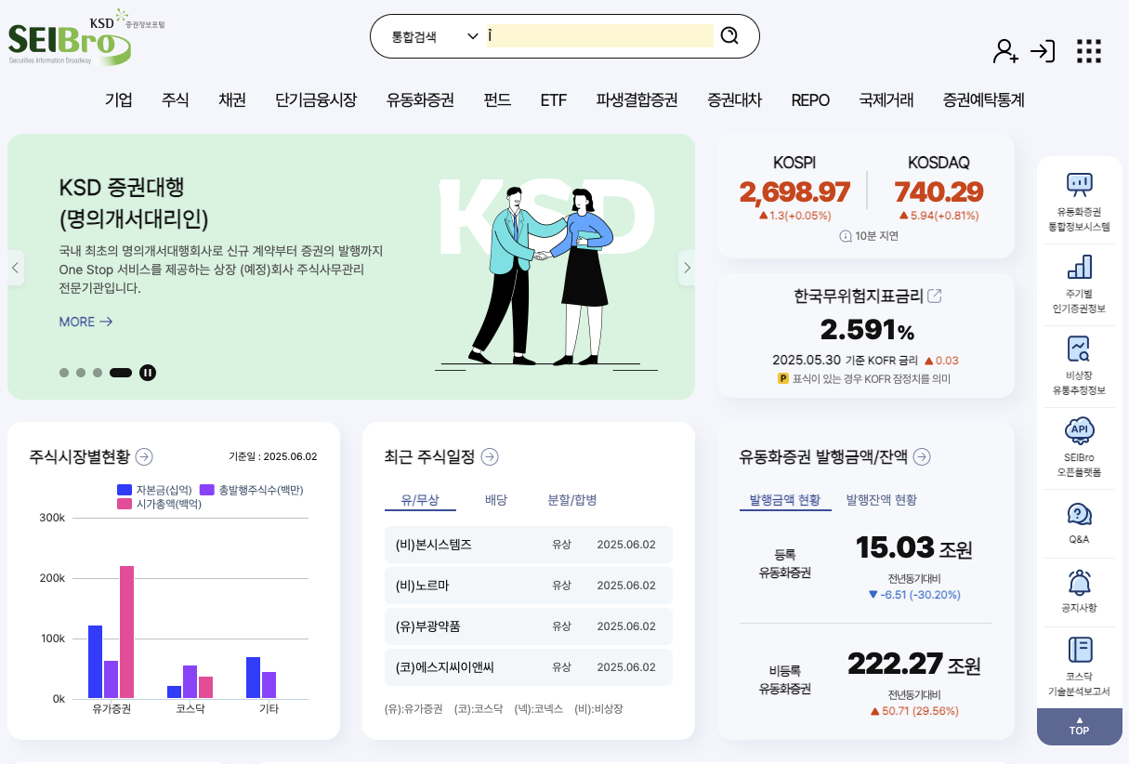1129x764 pixels.
Task: Select the 발행잔액 현황 tab
Action: (x=882, y=500)
